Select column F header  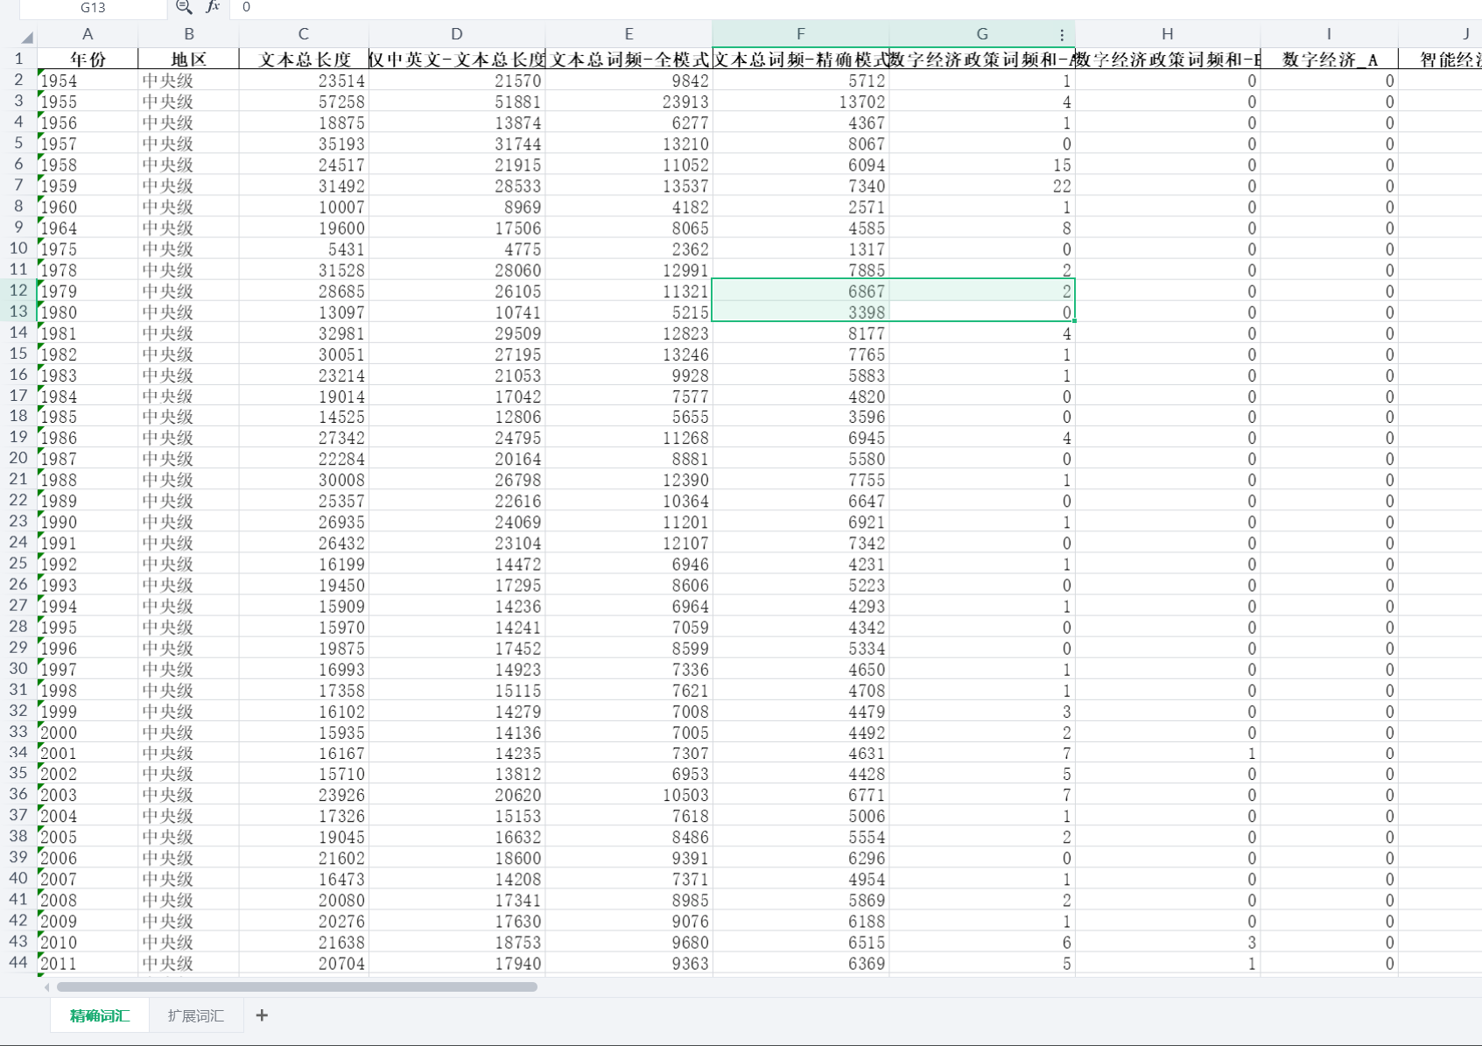tap(800, 34)
